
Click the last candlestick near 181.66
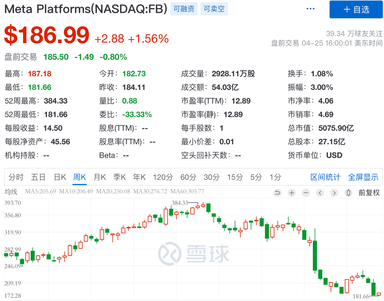point(379,294)
